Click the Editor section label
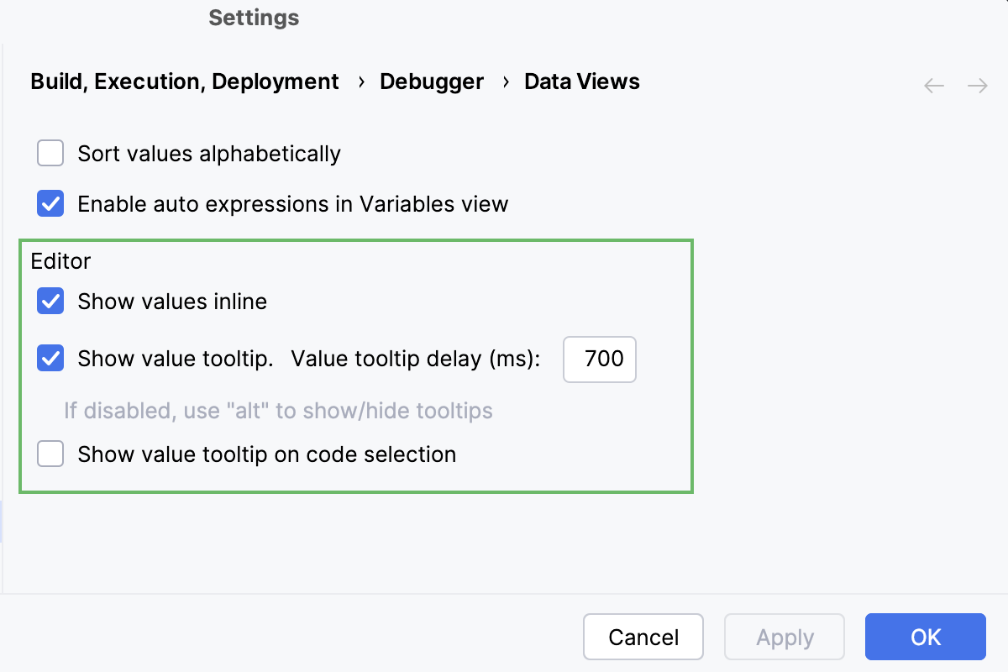Image resolution: width=1008 pixels, height=672 pixels. pyautogui.click(x=60, y=261)
